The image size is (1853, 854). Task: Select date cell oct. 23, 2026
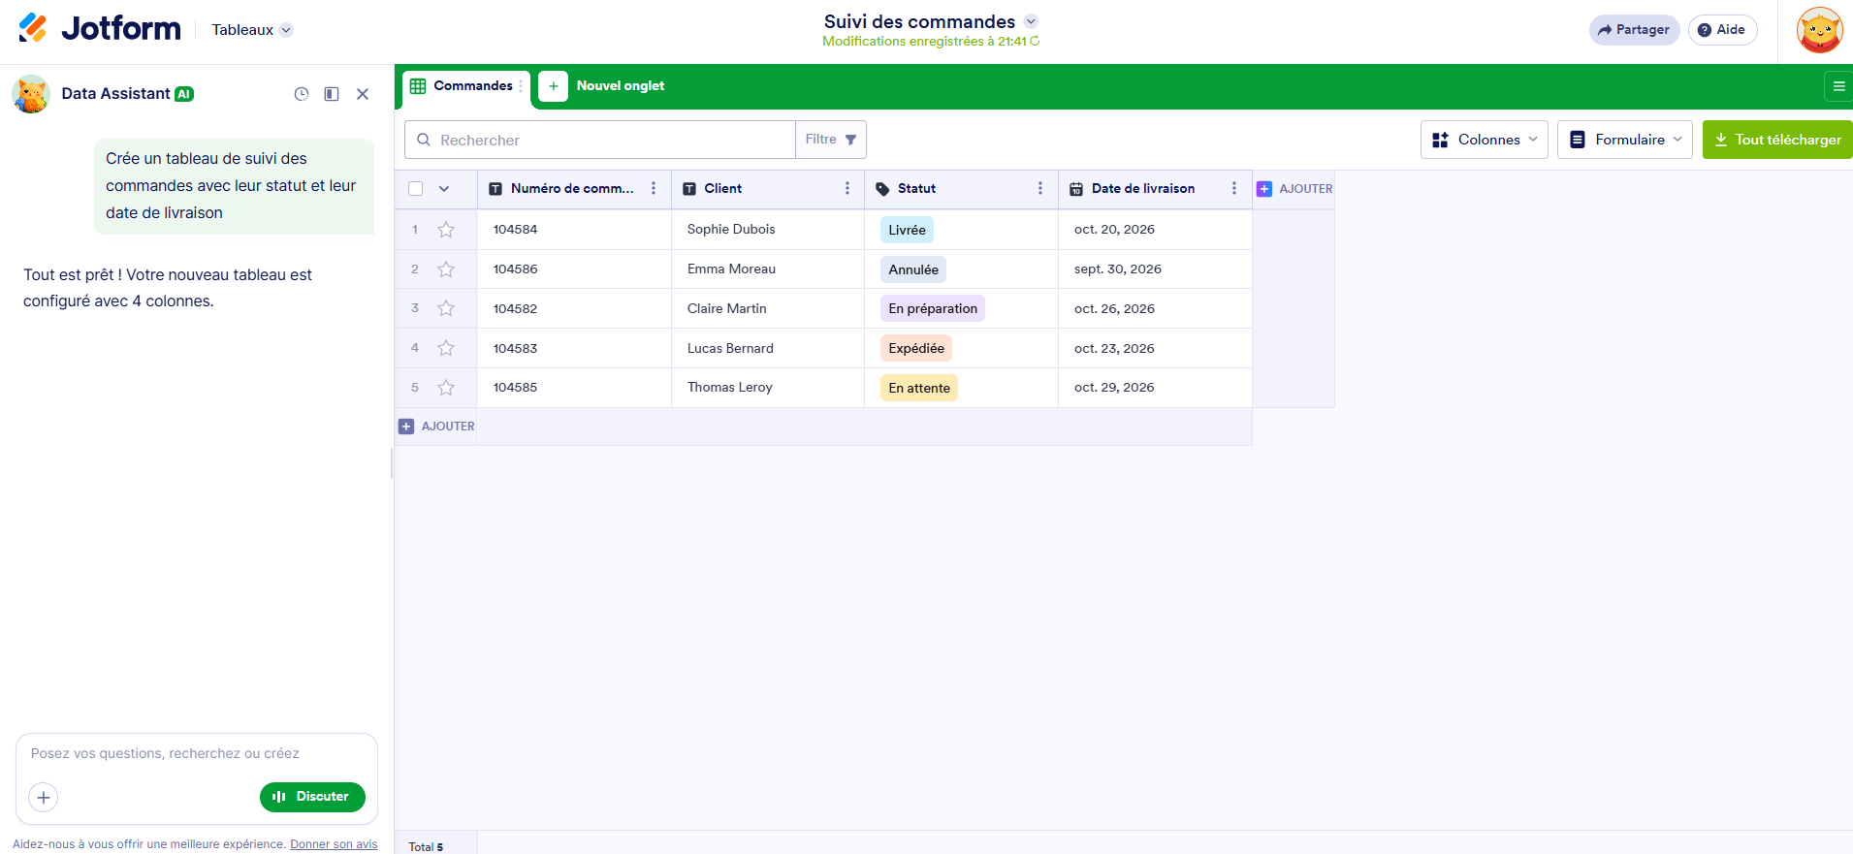1155,348
